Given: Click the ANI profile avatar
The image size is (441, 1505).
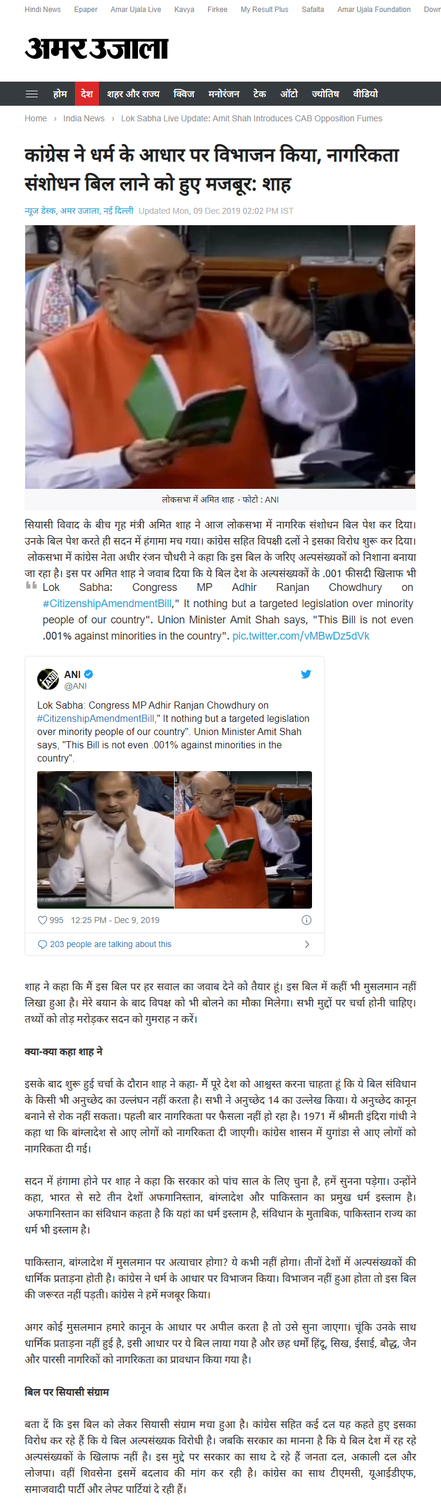Looking at the screenshot, I should [x=48, y=679].
